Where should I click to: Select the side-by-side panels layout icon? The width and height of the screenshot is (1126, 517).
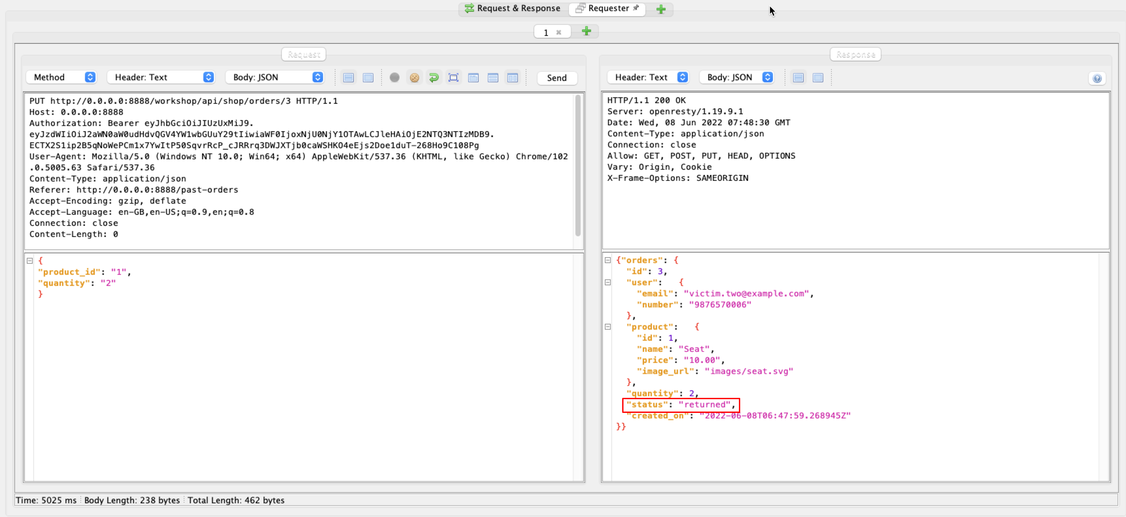[x=512, y=78]
